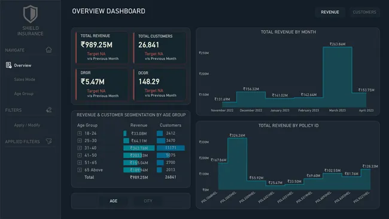Screen dimensions: 389x219
Task: Click the Total Revenue By Policy ID title
Action: (288, 126)
